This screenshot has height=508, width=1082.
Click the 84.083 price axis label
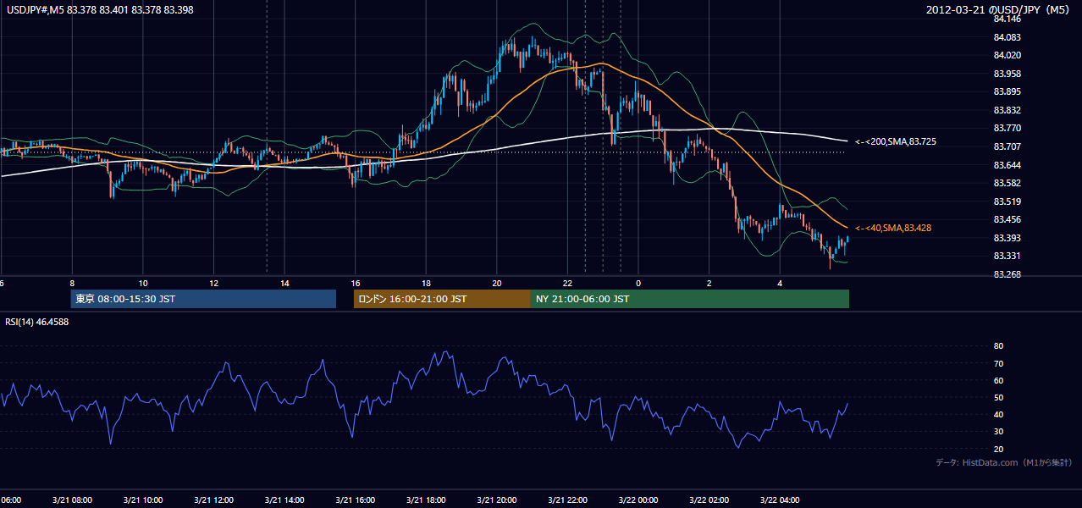click(x=1009, y=37)
